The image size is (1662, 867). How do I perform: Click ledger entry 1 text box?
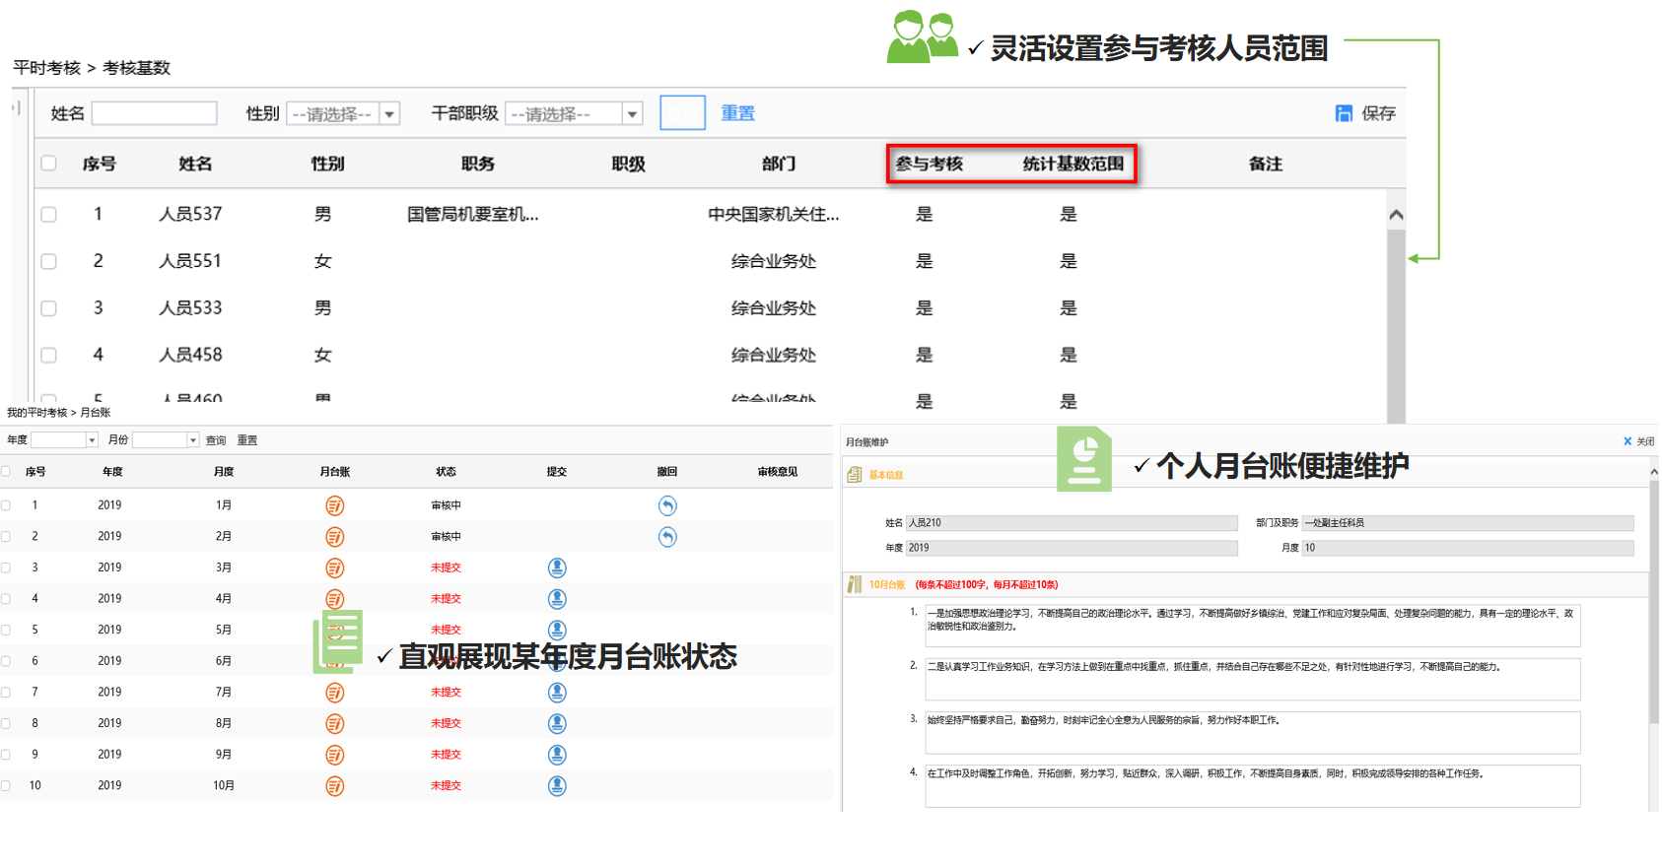tap(1253, 626)
